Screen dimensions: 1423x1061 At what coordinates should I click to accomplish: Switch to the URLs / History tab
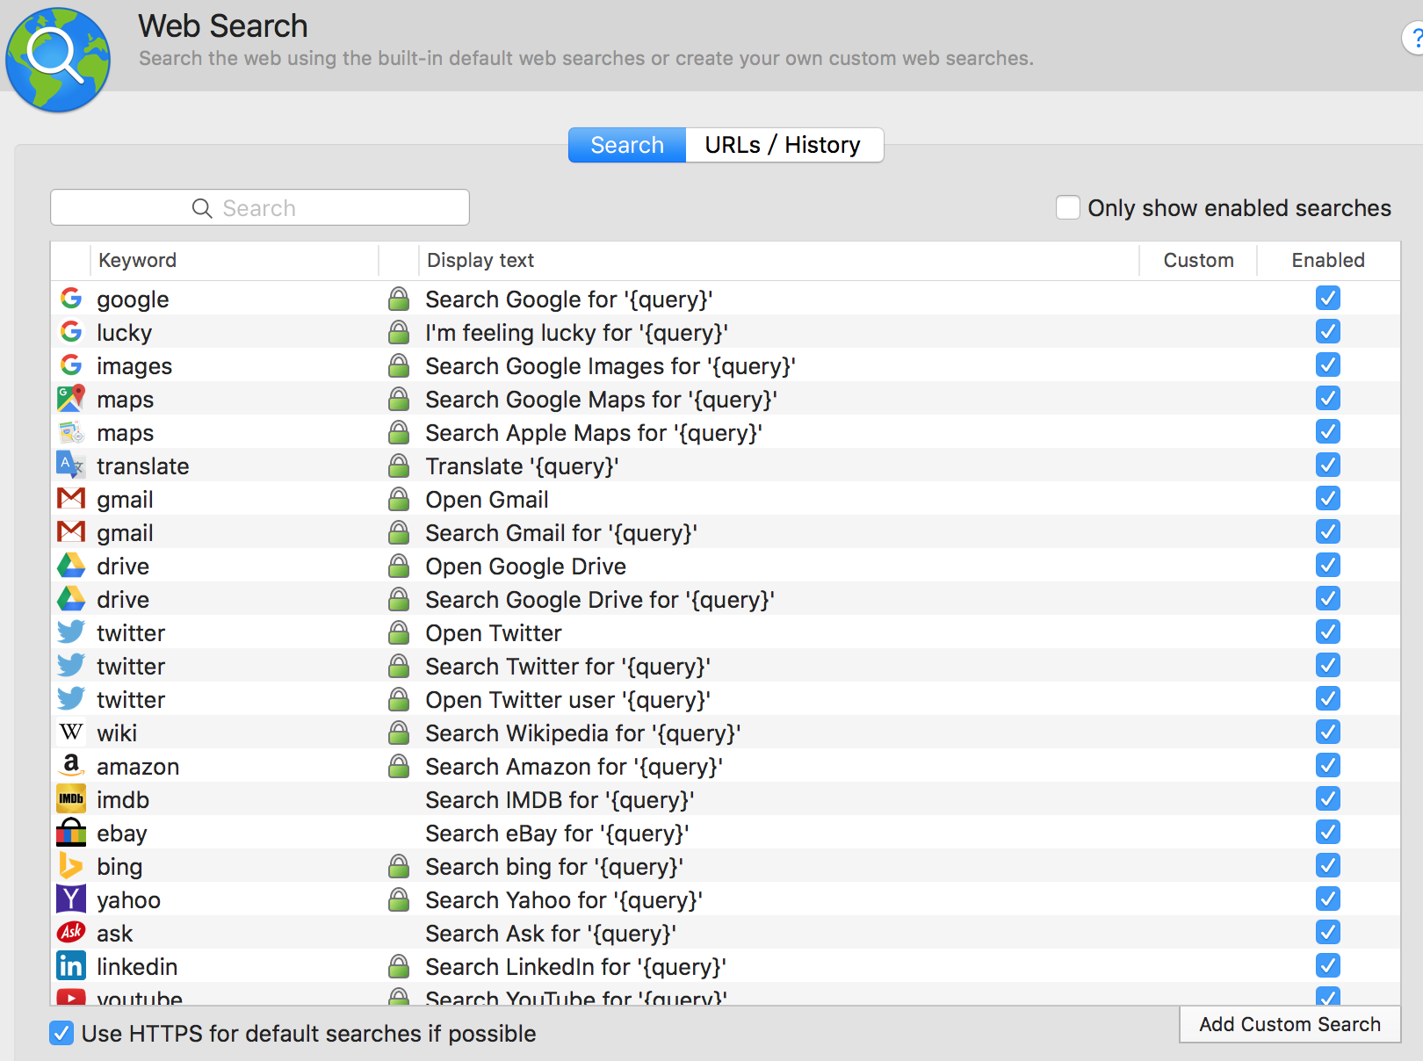point(783,145)
